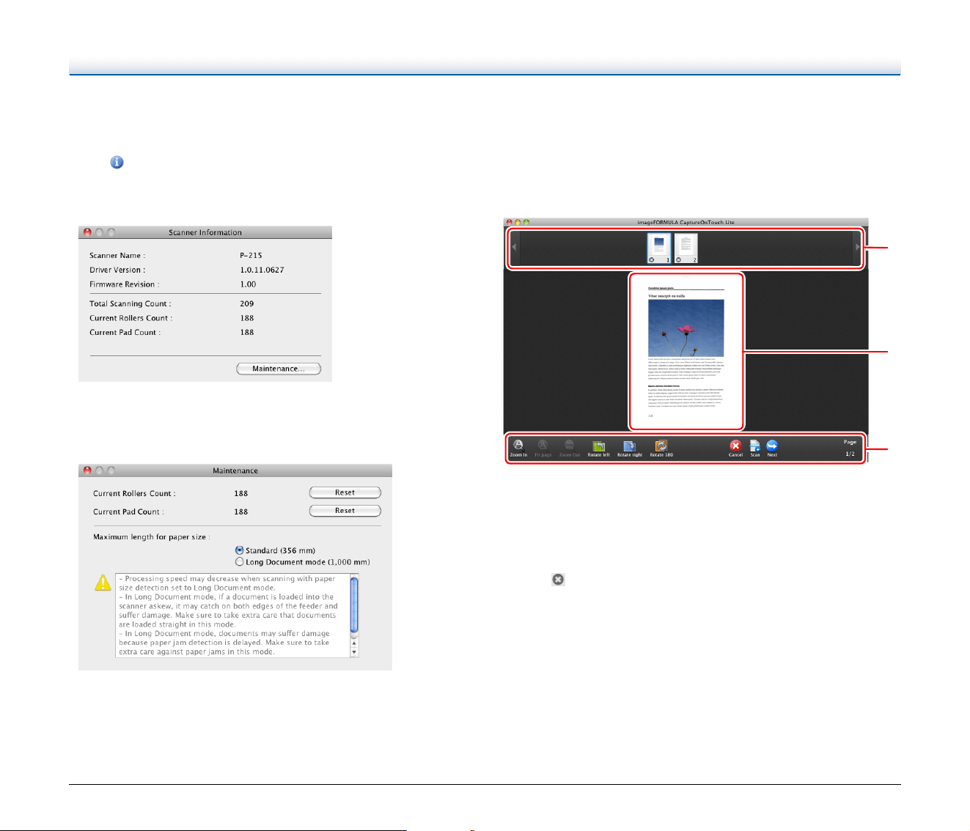This screenshot has height=831, width=970.
Task: Close the Scanner Information window
Action: [x=87, y=232]
